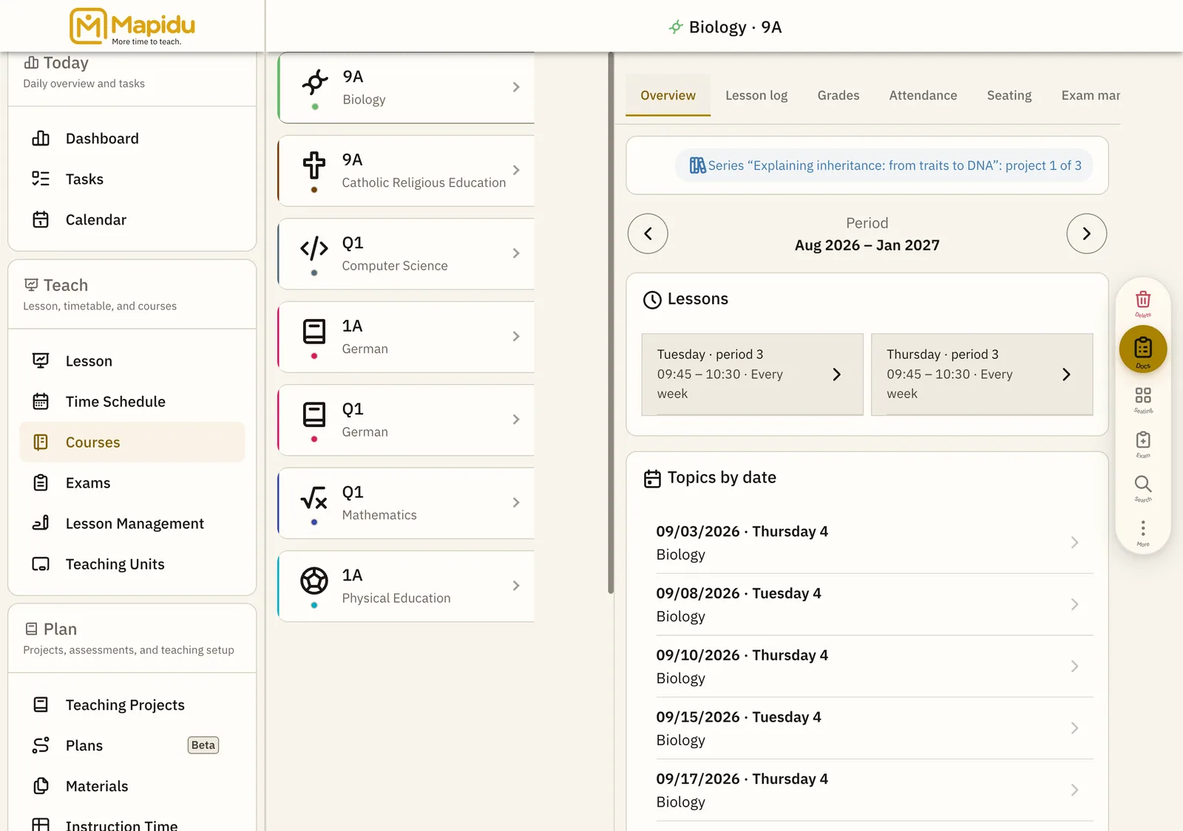Open Plans (Beta) in sidebar
The width and height of the screenshot is (1183, 831).
[x=132, y=746]
